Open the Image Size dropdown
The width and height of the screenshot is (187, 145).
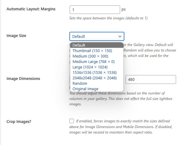pyautogui.click(x=97, y=36)
